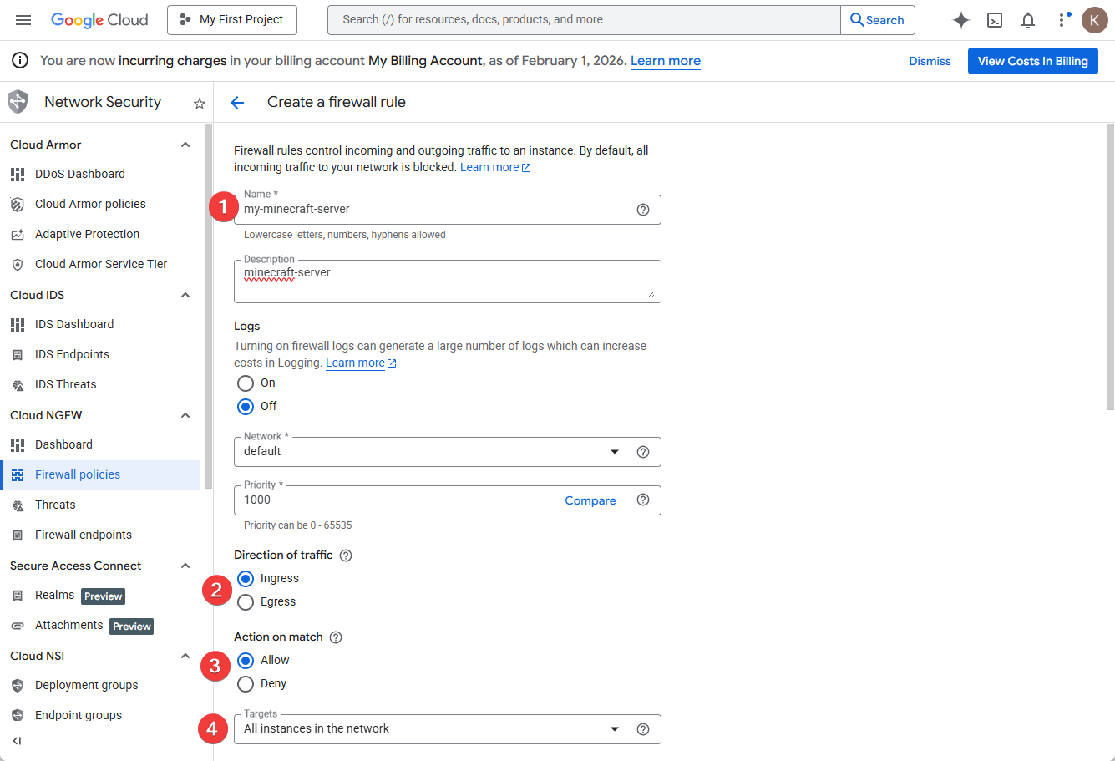This screenshot has width=1115, height=761.
Task: Activate Cloud Shell terminal icon
Action: coord(995,20)
